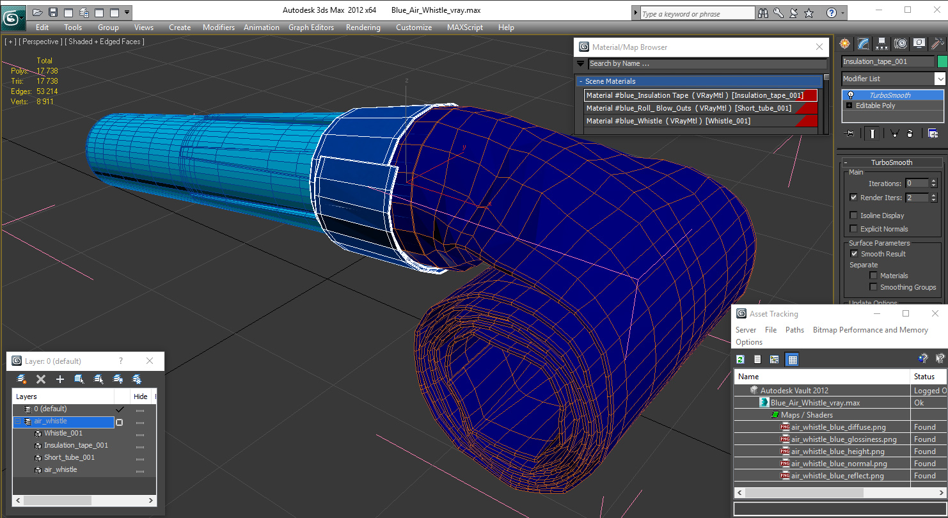Click Make Unique icon in modifier stack
Viewport: 948px width, 518px height.
[894, 133]
